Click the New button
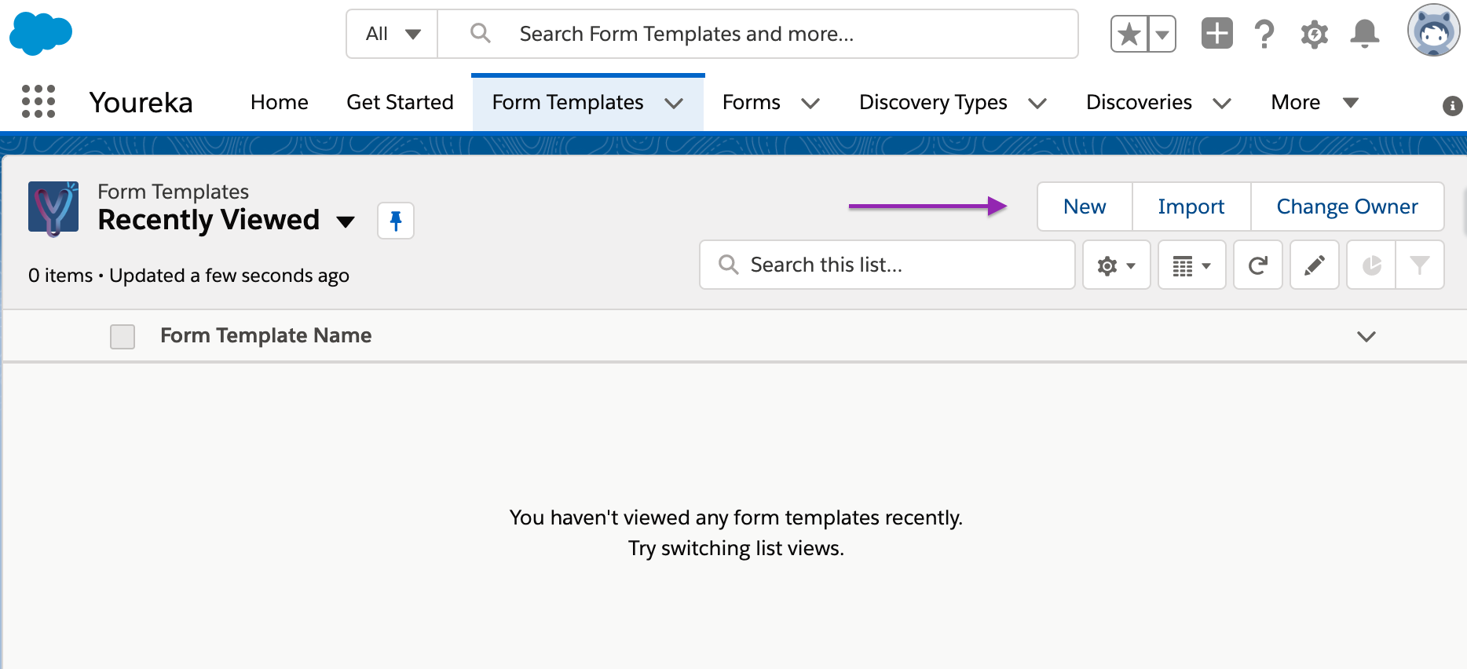The width and height of the screenshot is (1467, 669). coord(1085,207)
